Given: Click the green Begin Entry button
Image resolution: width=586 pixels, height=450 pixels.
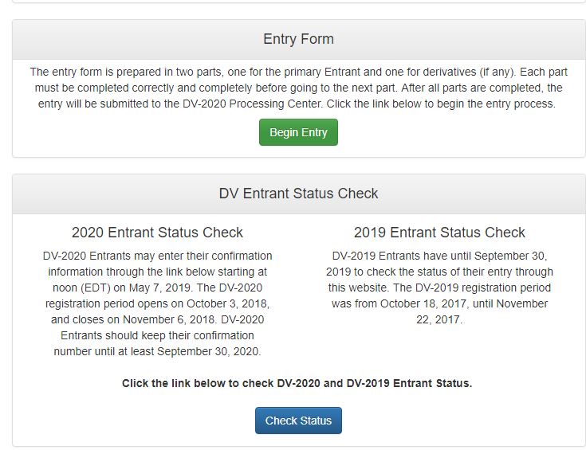Looking at the screenshot, I should point(298,132).
